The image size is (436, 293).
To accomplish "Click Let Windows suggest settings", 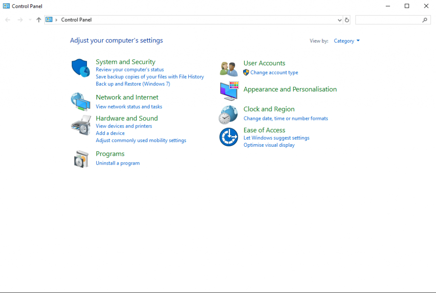I will [276, 138].
